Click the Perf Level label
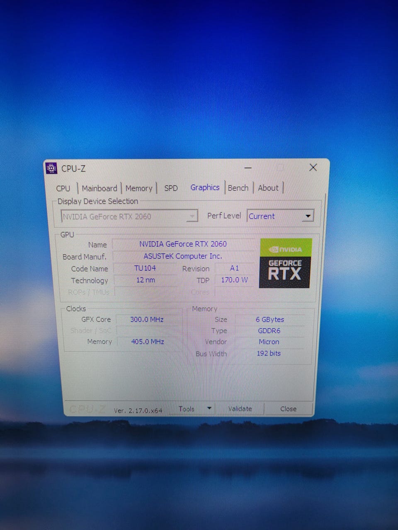Viewport: 398px width, 530px height. (x=224, y=216)
